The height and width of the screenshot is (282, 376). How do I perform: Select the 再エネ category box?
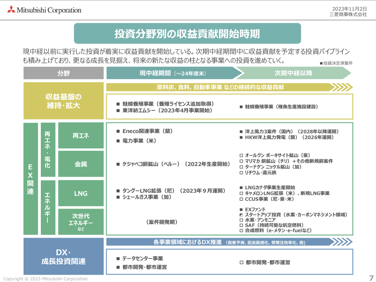[81, 136]
